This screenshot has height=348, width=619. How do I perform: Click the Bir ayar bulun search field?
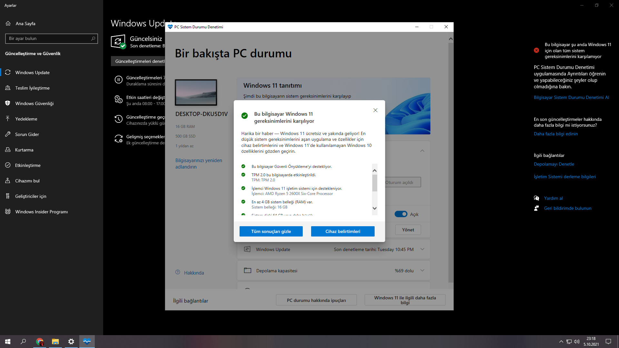48,39
